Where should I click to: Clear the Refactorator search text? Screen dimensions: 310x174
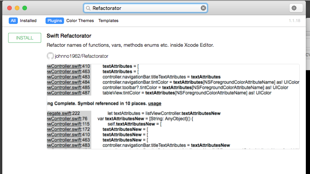click(203, 8)
